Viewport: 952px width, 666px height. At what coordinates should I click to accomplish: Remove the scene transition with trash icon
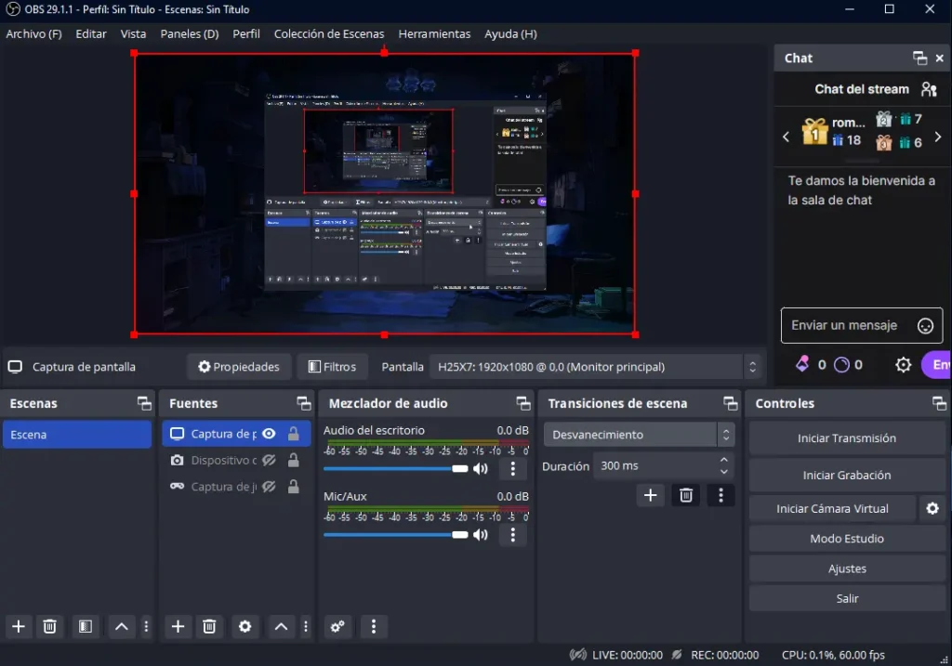[x=686, y=496]
